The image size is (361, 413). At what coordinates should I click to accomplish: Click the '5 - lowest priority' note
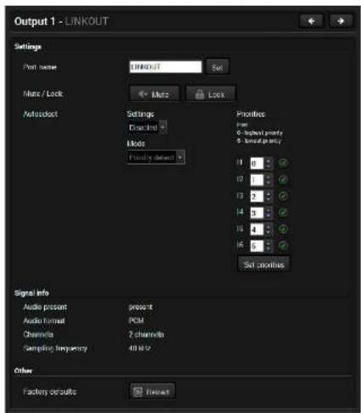click(259, 141)
